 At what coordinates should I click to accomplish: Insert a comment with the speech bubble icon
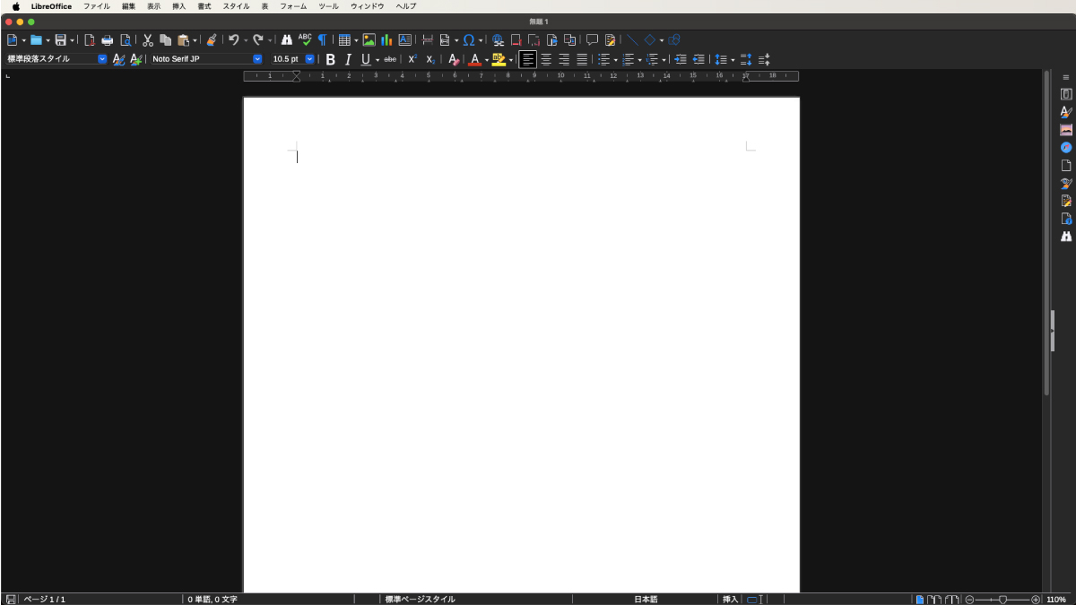592,40
